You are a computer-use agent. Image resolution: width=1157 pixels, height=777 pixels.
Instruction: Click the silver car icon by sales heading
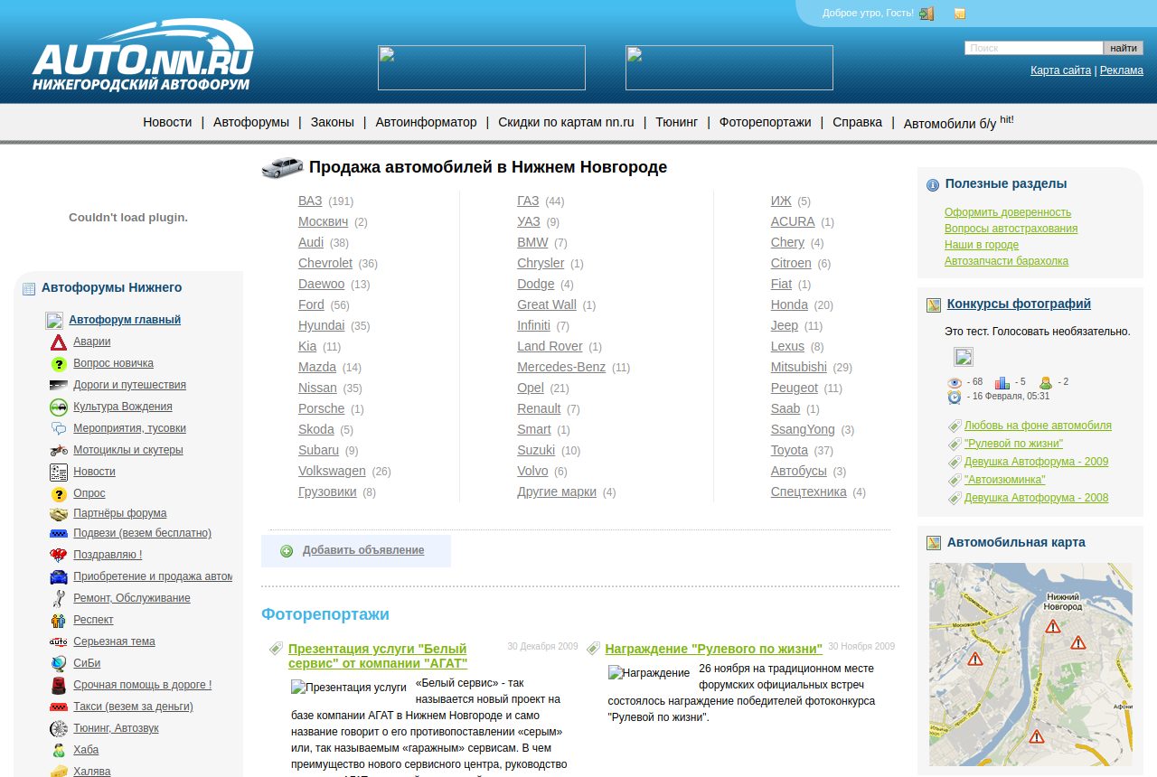[282, 167]
